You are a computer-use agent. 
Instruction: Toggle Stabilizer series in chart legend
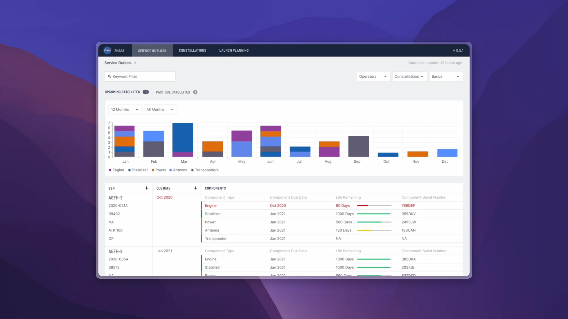[138, 170]
